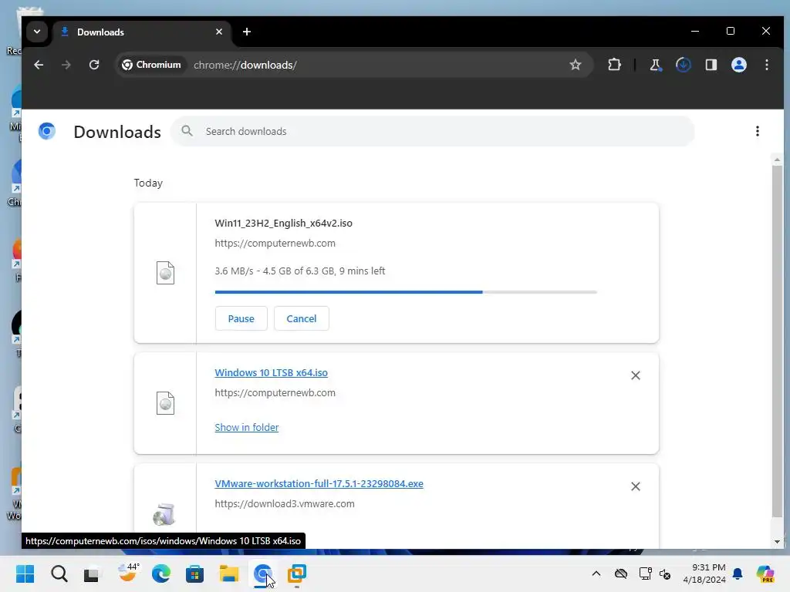Open Copilot preview from the taskbar
Image resolution: width=790 pixels, height=592 pixels.
765,573
